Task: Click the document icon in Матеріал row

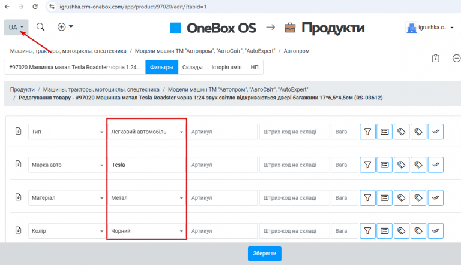Action: pyautogui.click(x=18, y=197)
